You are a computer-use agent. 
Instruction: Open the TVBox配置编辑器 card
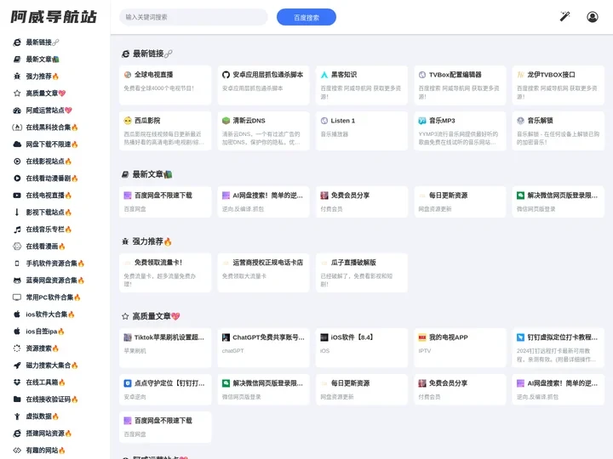(460, 85)
